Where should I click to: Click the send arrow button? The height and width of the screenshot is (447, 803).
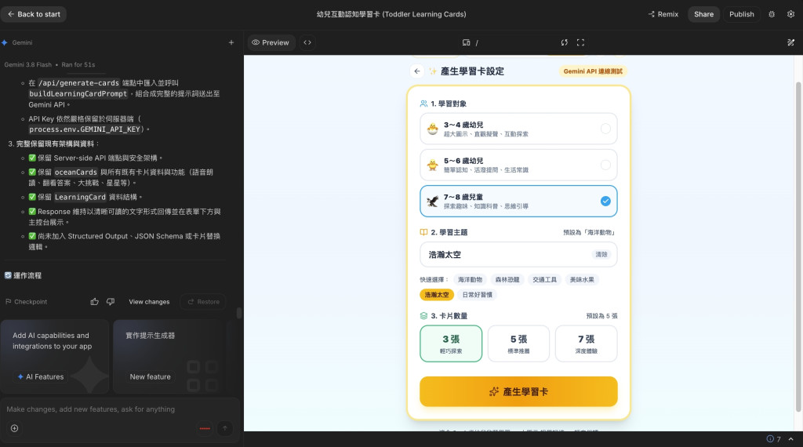pyautogui.click(x=225, y=428)
